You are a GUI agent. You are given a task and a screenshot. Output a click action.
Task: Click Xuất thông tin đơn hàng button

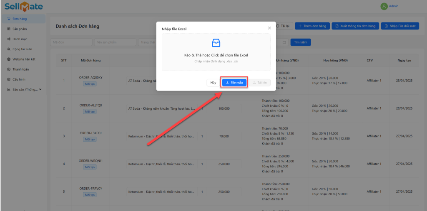[x=355, y=26]
